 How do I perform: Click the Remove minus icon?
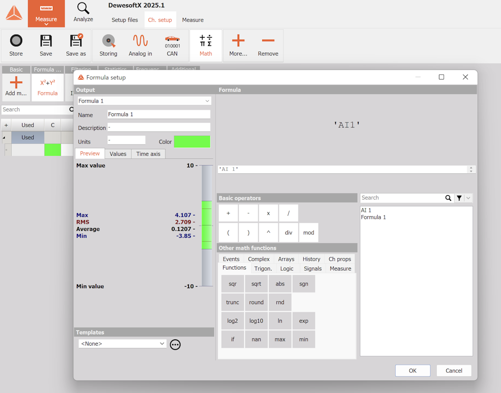(268, 41)
